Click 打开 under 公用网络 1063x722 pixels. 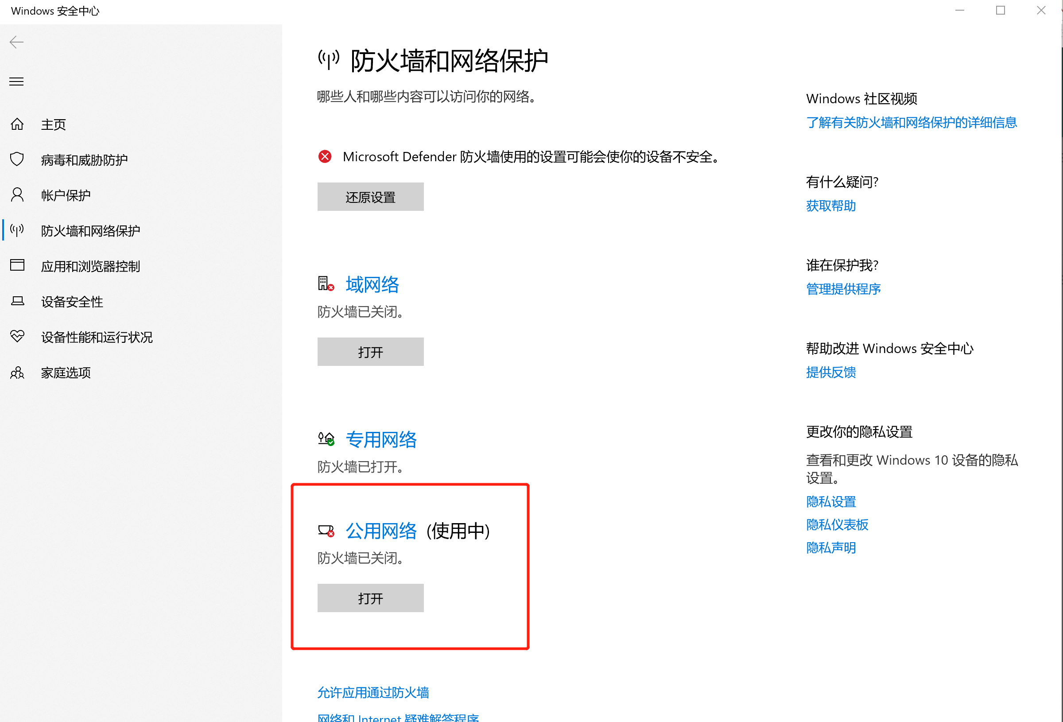(x=370, y=598)
